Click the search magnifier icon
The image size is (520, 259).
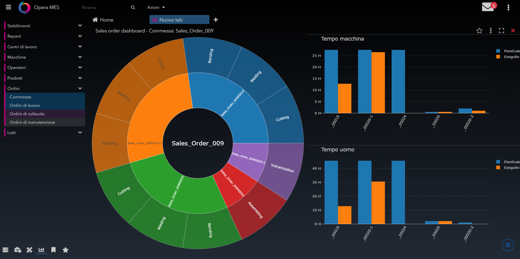pos(133,7)
